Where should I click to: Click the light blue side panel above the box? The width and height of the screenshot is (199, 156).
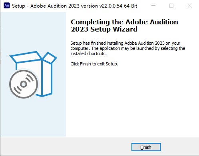coord(33,31)
